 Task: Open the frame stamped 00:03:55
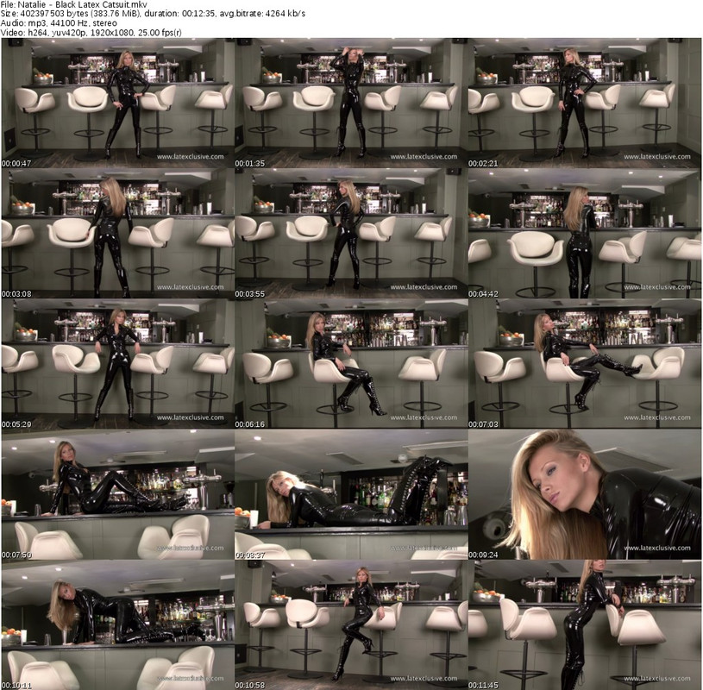351,234
